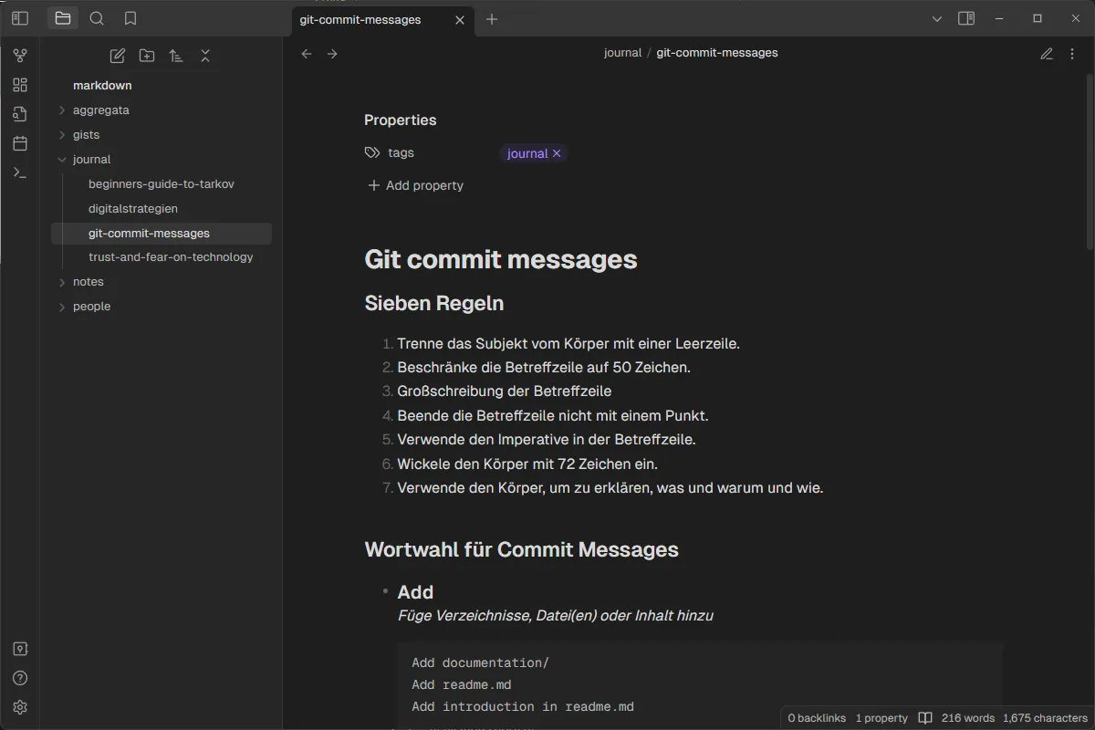Remove the journal tag

558,153
